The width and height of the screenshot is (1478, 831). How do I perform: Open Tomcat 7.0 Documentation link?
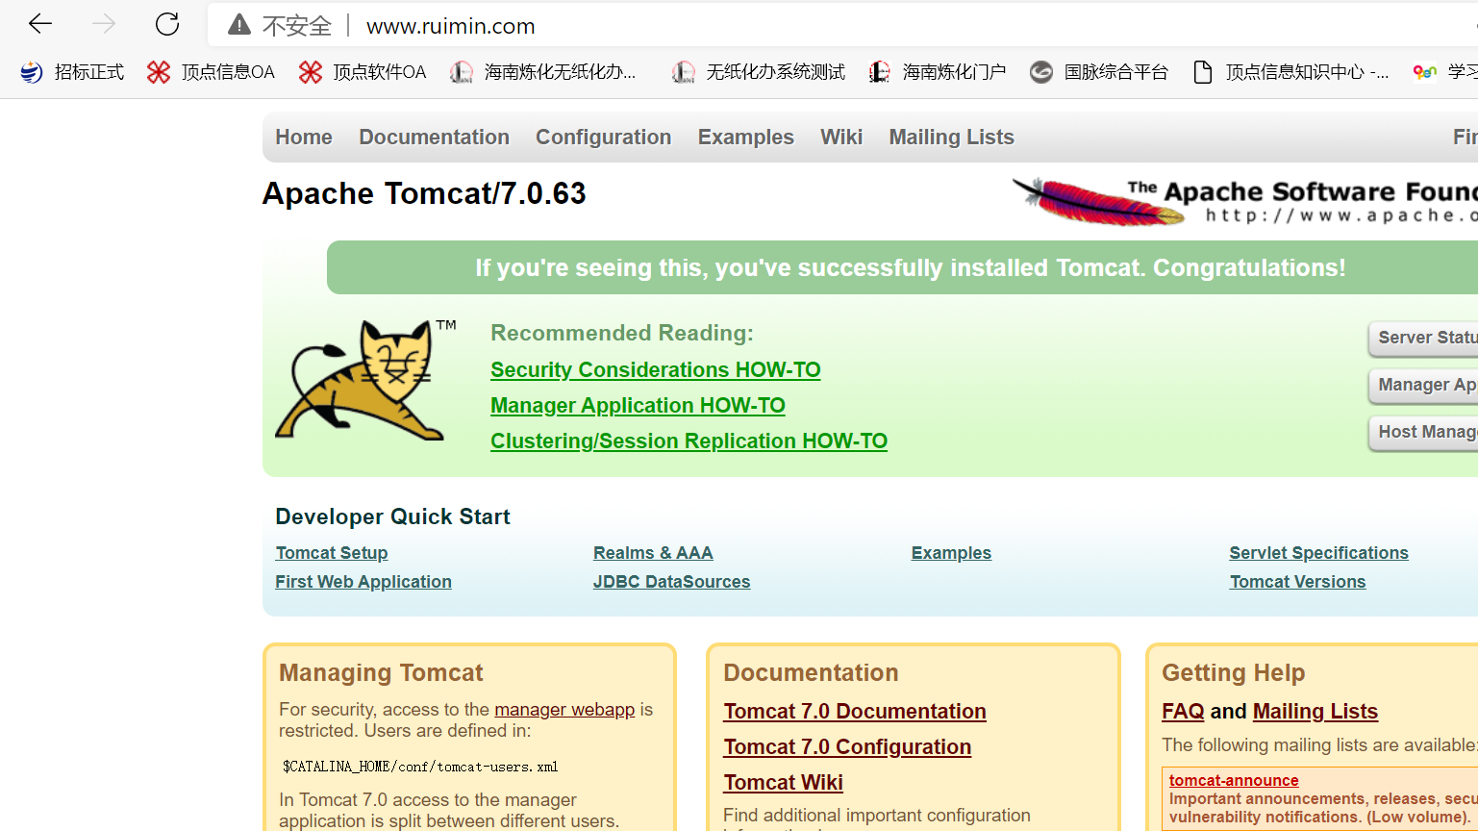click(855, 712)
